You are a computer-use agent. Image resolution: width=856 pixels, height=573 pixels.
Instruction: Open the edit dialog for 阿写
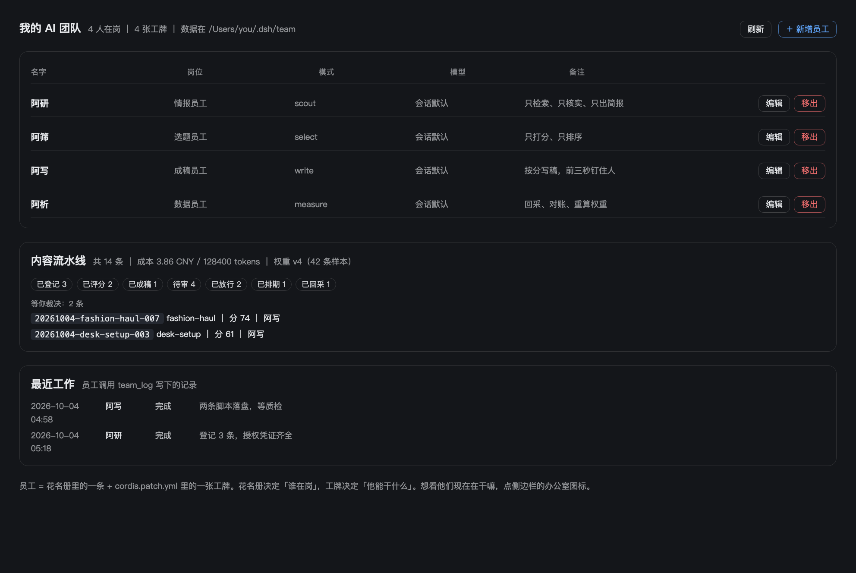[x=774, y=171]
